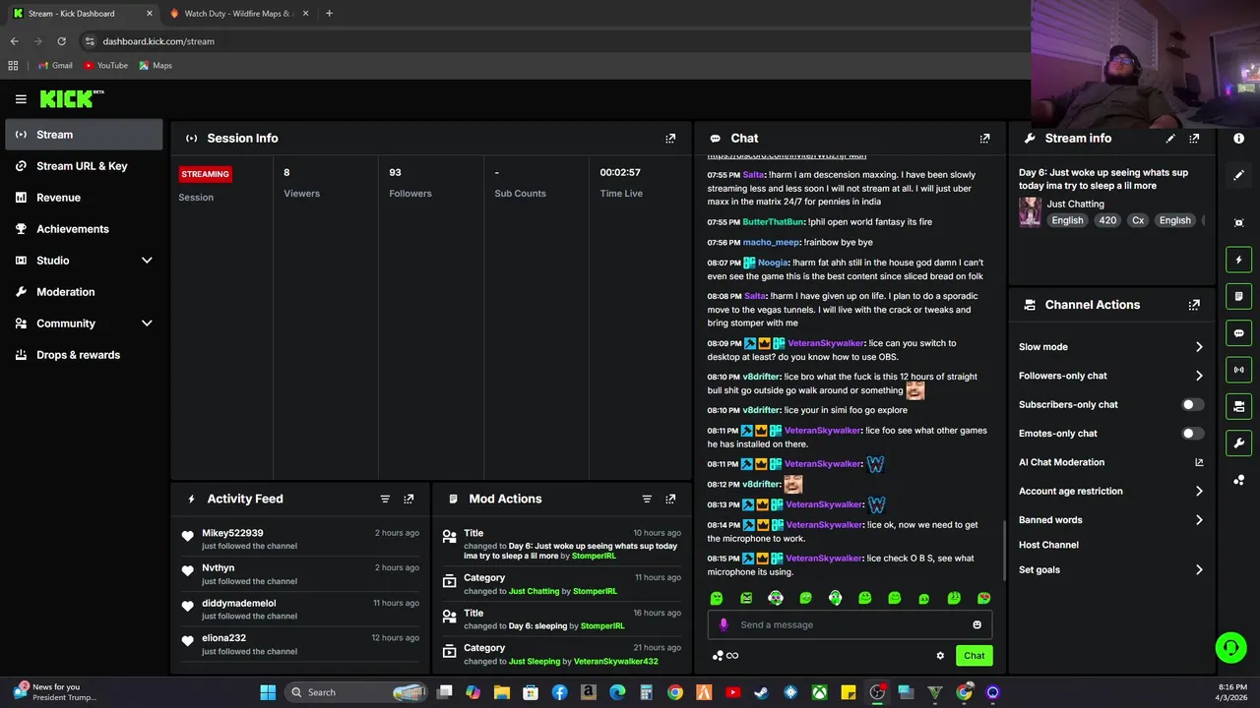
Task: Open Moderation in sidebar
Action: [x=84, y=292]
